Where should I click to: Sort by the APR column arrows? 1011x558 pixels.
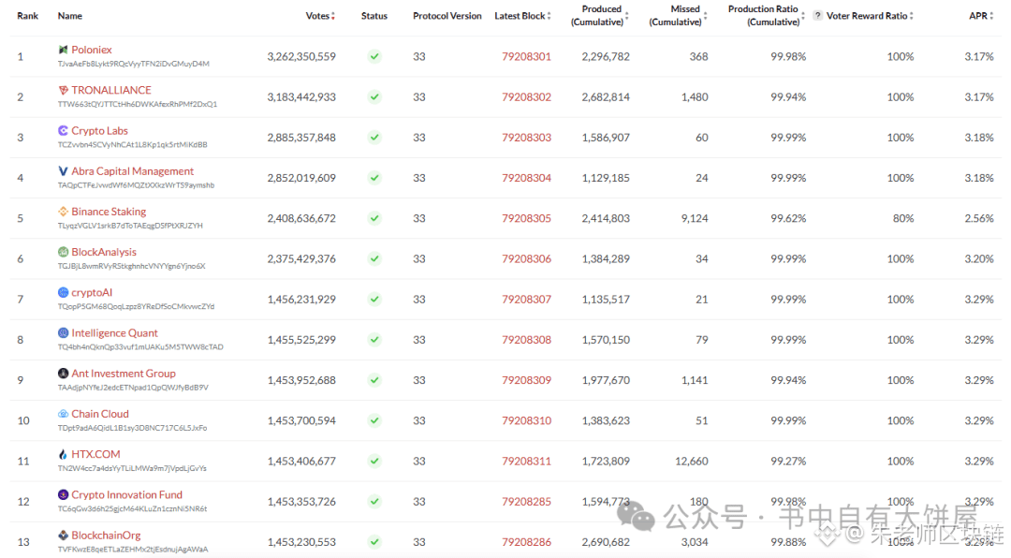click(992, 16)
